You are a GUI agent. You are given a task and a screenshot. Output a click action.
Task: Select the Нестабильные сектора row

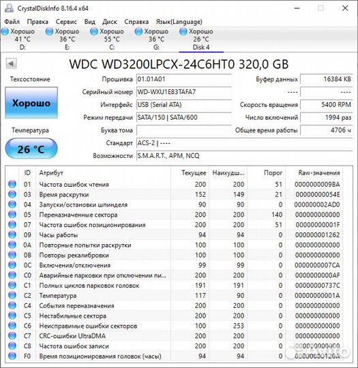pyautogui.click(x=175, y=316)
